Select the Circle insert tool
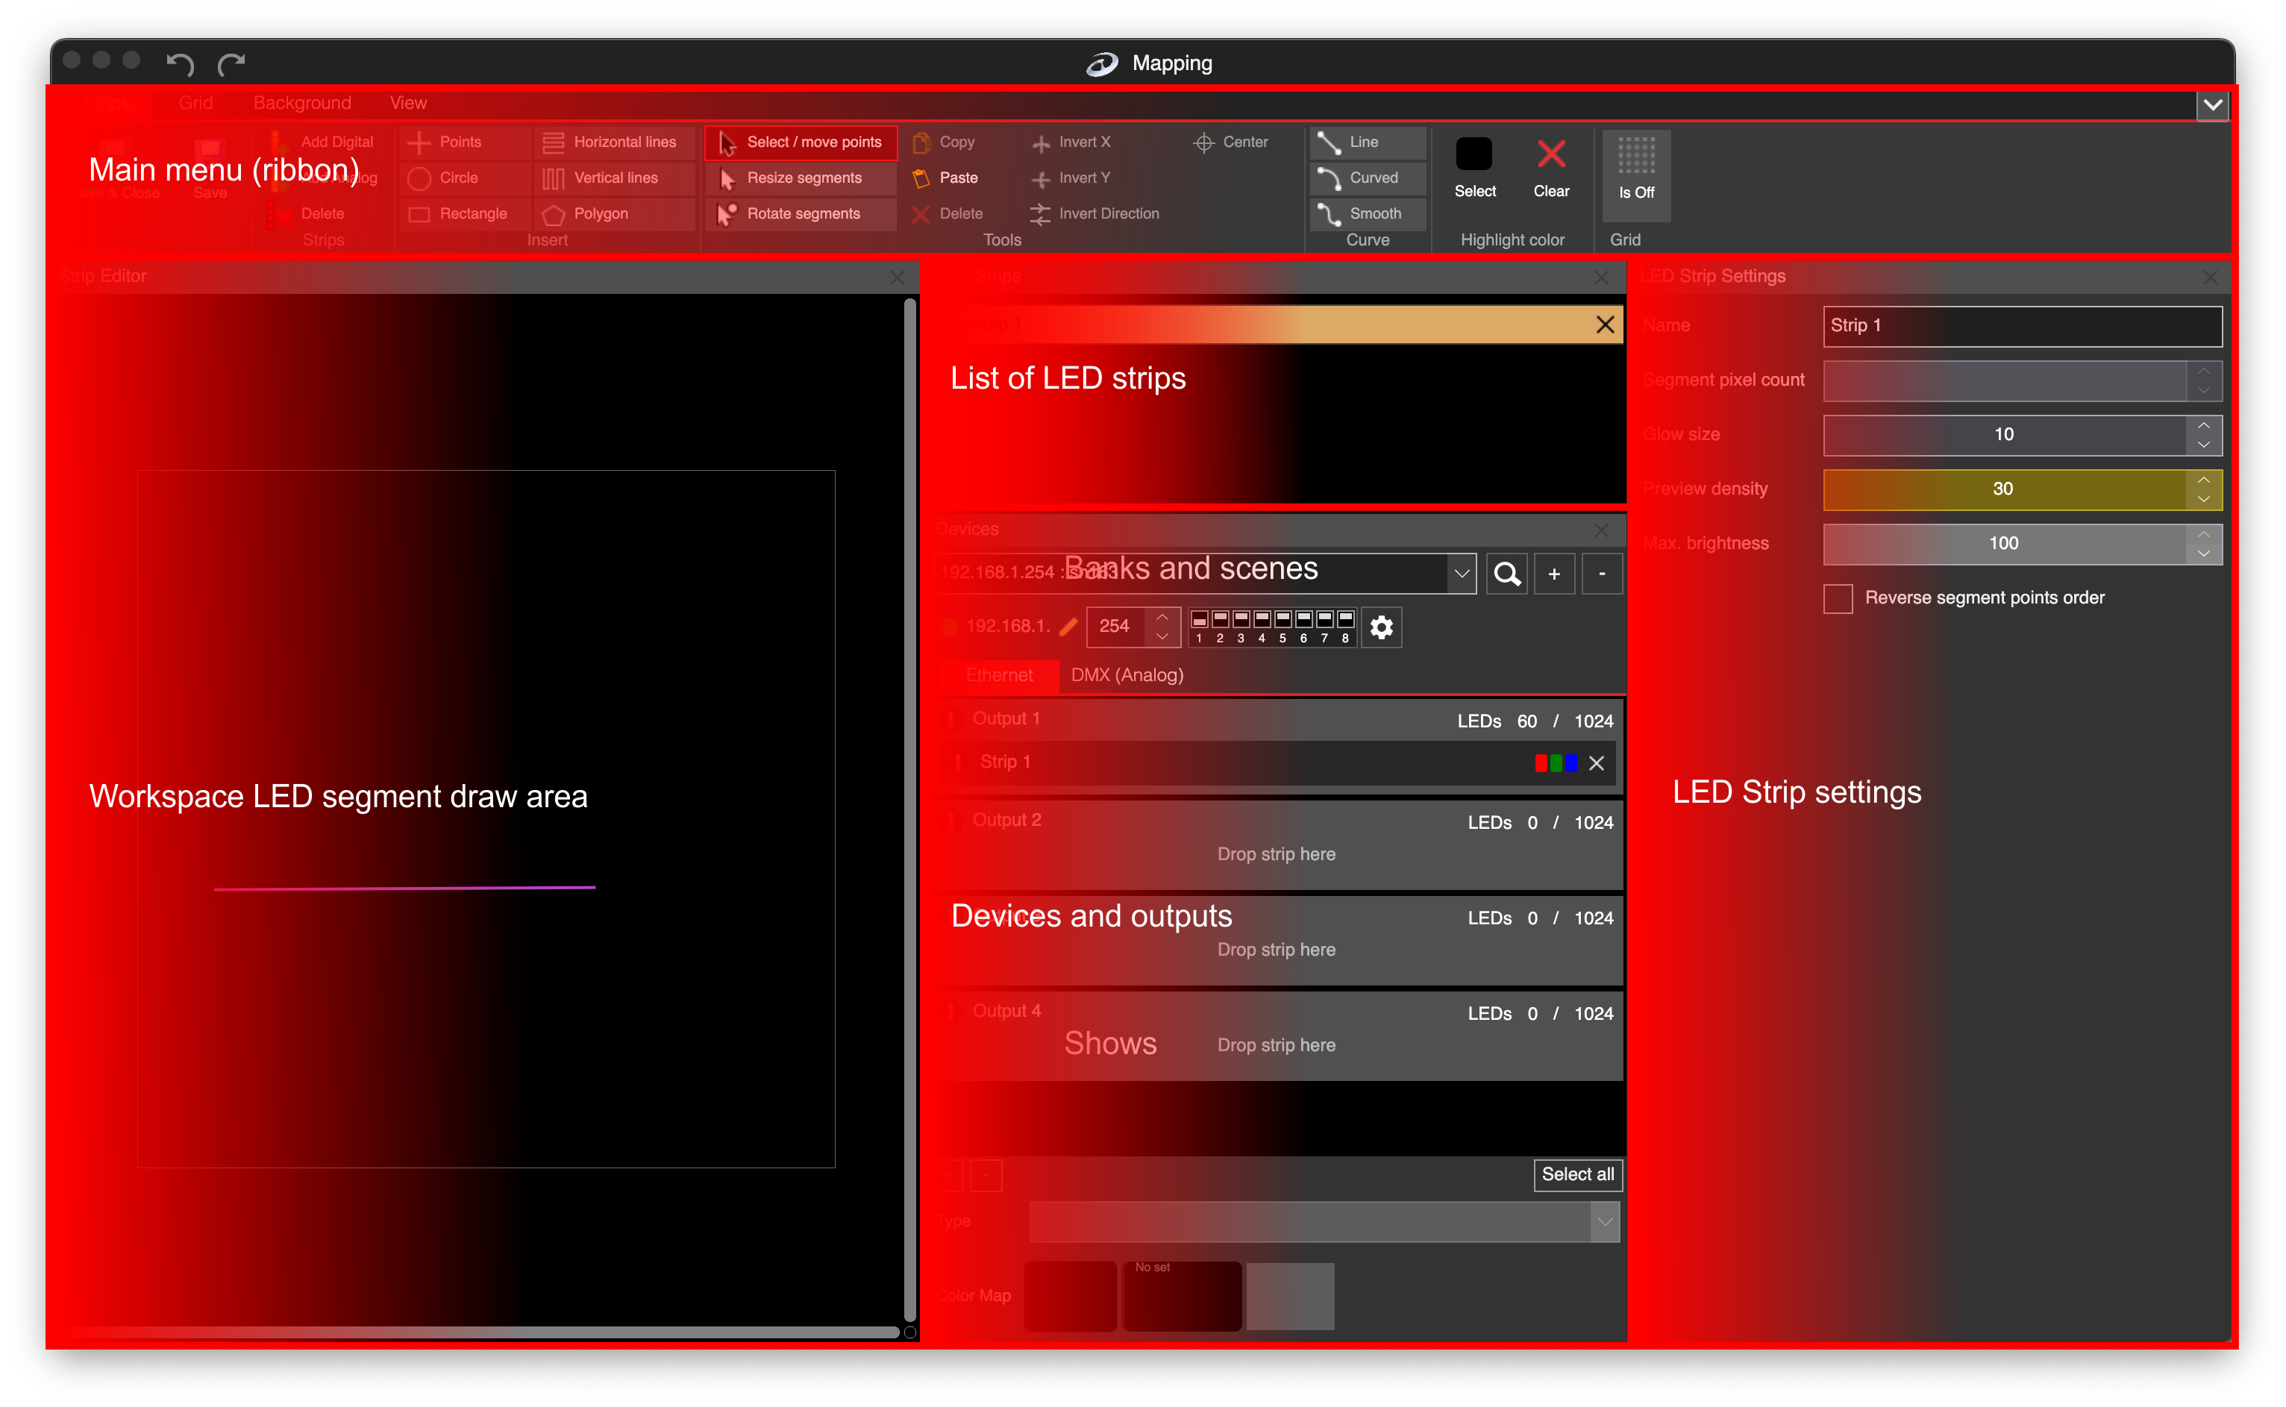Image resolution: width=2286 pixels, height=1407 pixels. point(466,178)
